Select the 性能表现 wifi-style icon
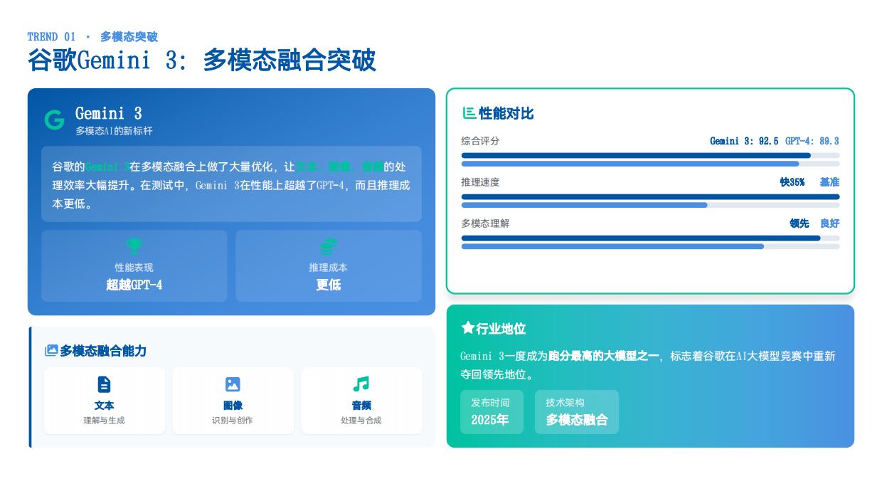The image size is (882, 496). pos(134,247)
